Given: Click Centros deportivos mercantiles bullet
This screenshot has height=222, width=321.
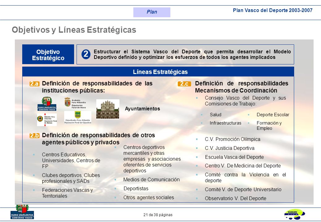Looking at the screenshot, I should pyautogui.click(x=152, y=159).
